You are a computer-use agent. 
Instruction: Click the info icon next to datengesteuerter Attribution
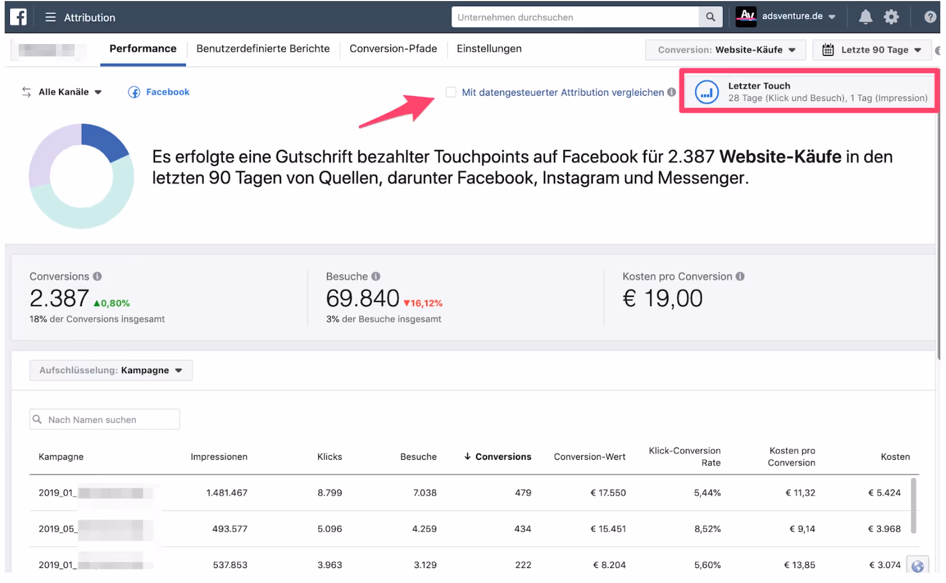[x=671, y=92]
